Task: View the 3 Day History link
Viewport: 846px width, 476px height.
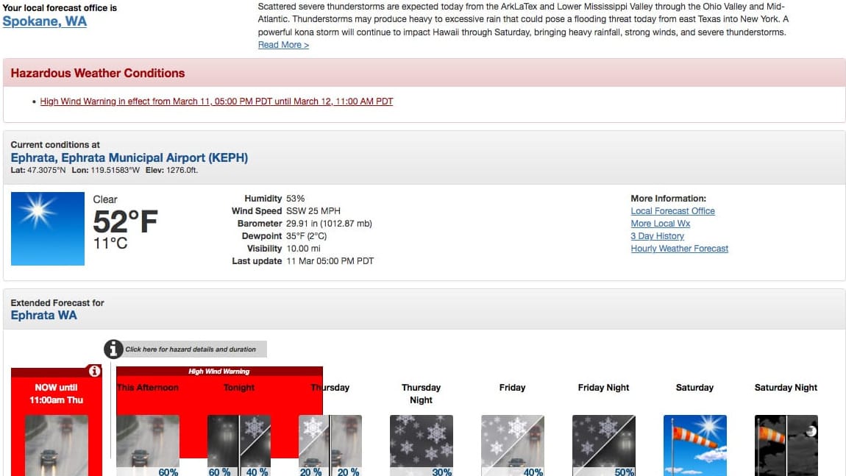Action: point(657,235)
